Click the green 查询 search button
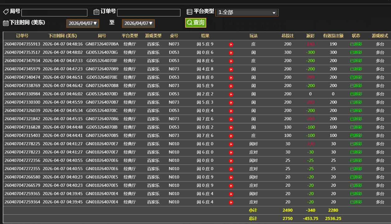 tap(196, 23)
